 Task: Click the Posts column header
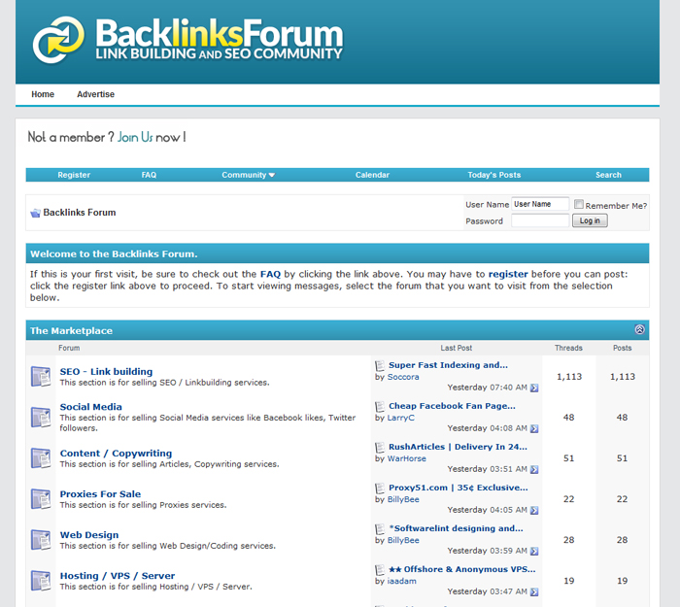click(x=622, y=348)
